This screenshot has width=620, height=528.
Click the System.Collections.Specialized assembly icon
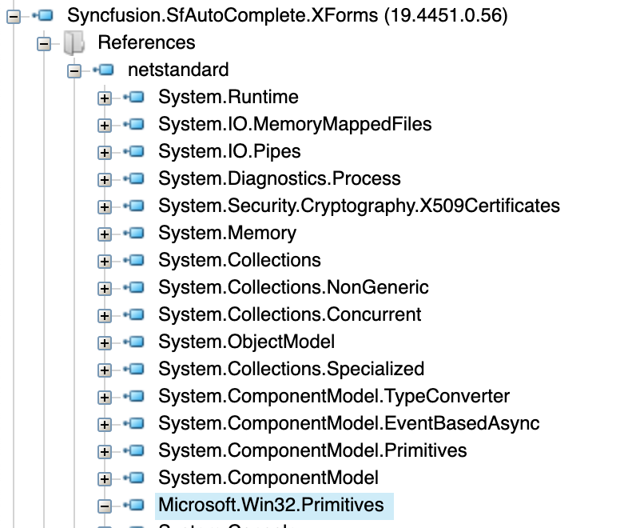pyautogui.click(x=134, y=370)
